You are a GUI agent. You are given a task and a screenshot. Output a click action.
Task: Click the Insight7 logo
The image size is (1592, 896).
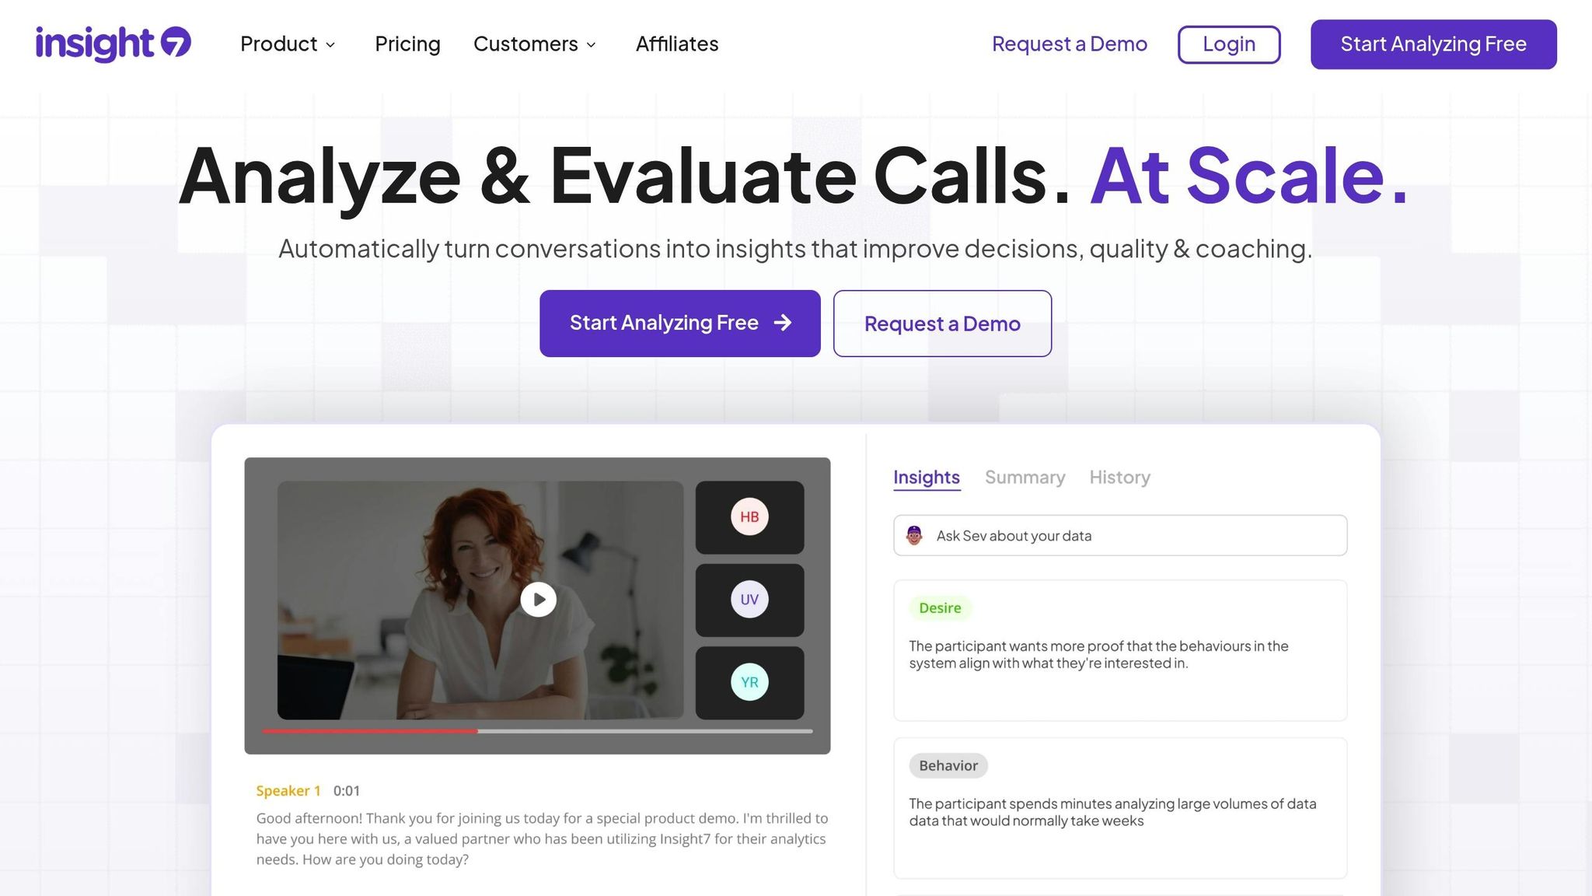coord(113,44)
